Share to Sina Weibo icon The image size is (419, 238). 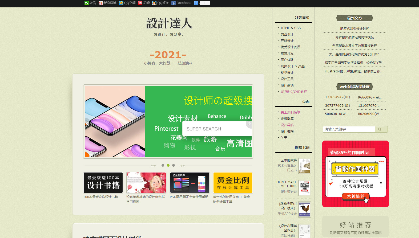click(x=100, y=3)
